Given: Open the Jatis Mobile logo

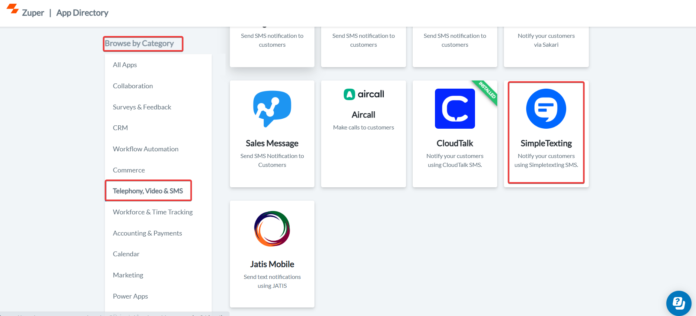Looking at the screenshot, I should click(x=272, y=229).
